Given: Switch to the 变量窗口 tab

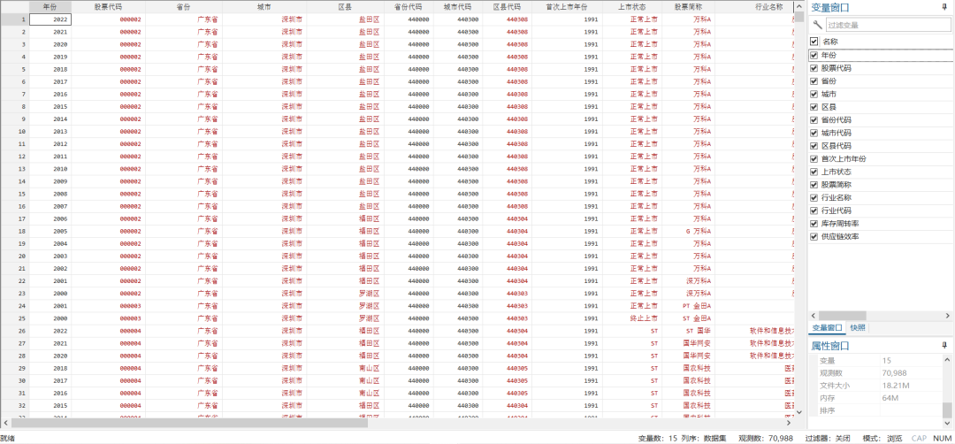Looking at the screenshot, I should 827,327.
